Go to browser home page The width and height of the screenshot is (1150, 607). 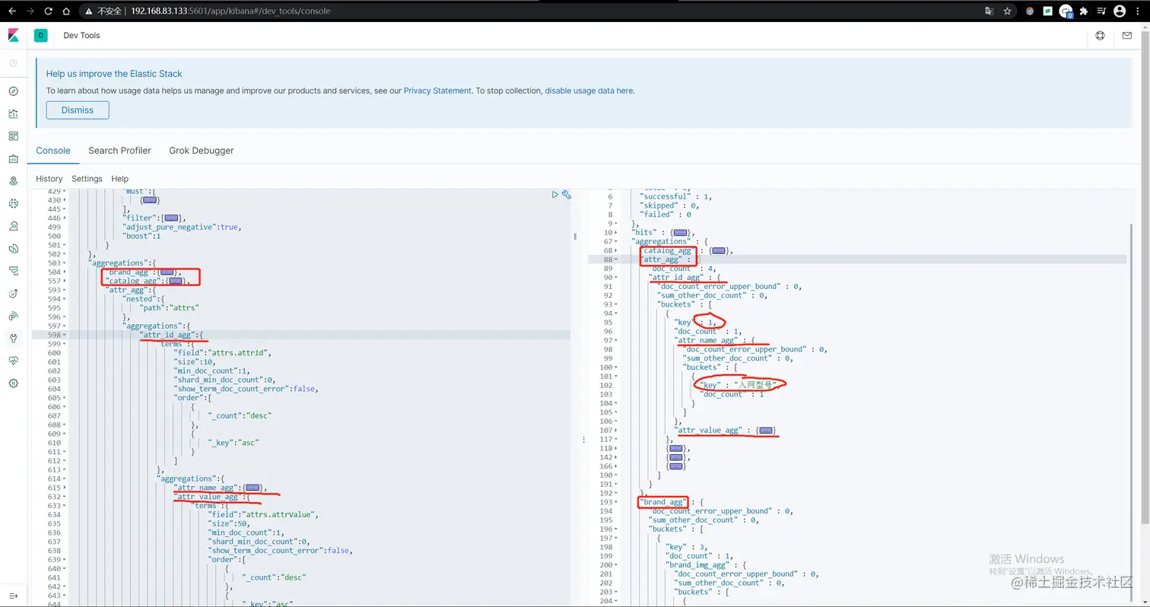tap(67, 11)
